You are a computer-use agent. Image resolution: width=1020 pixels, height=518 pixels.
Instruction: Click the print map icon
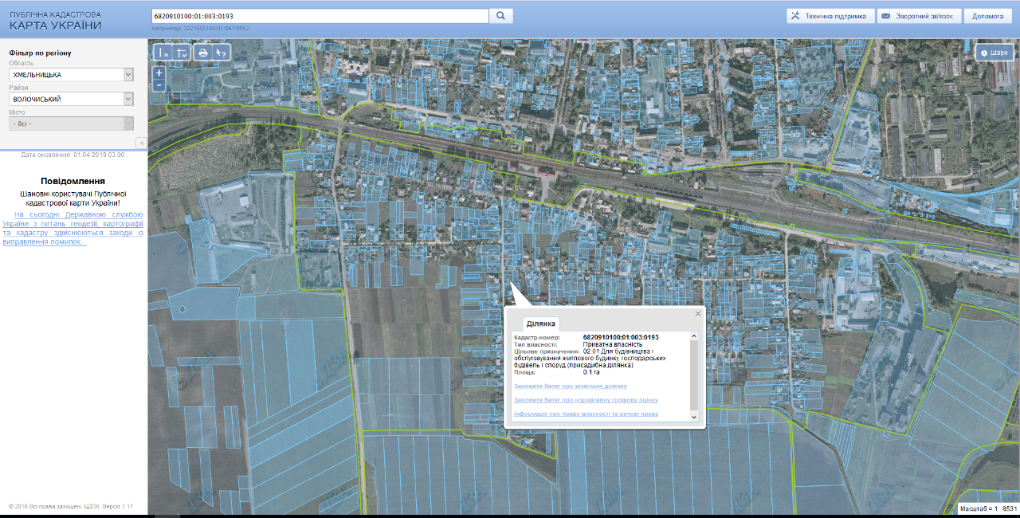tap(203, 53)
